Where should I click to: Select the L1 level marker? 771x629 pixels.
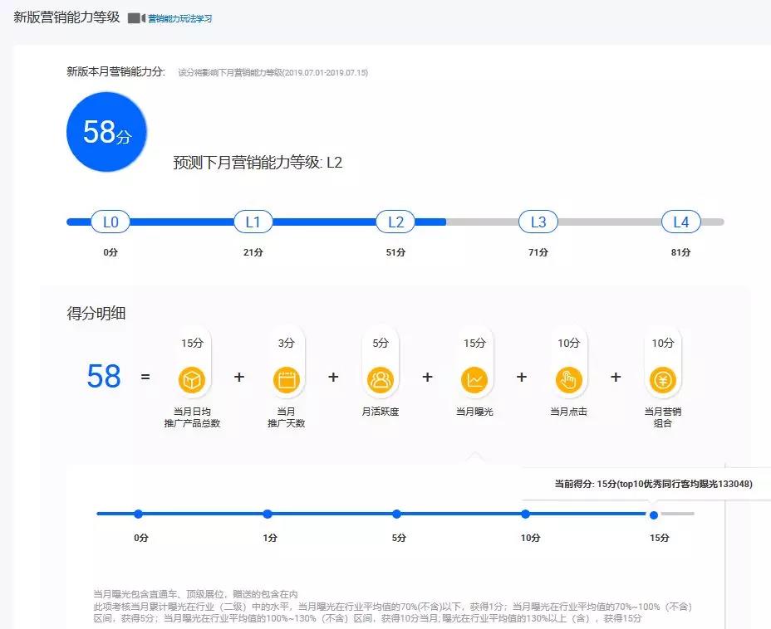[x=253, y=222]
